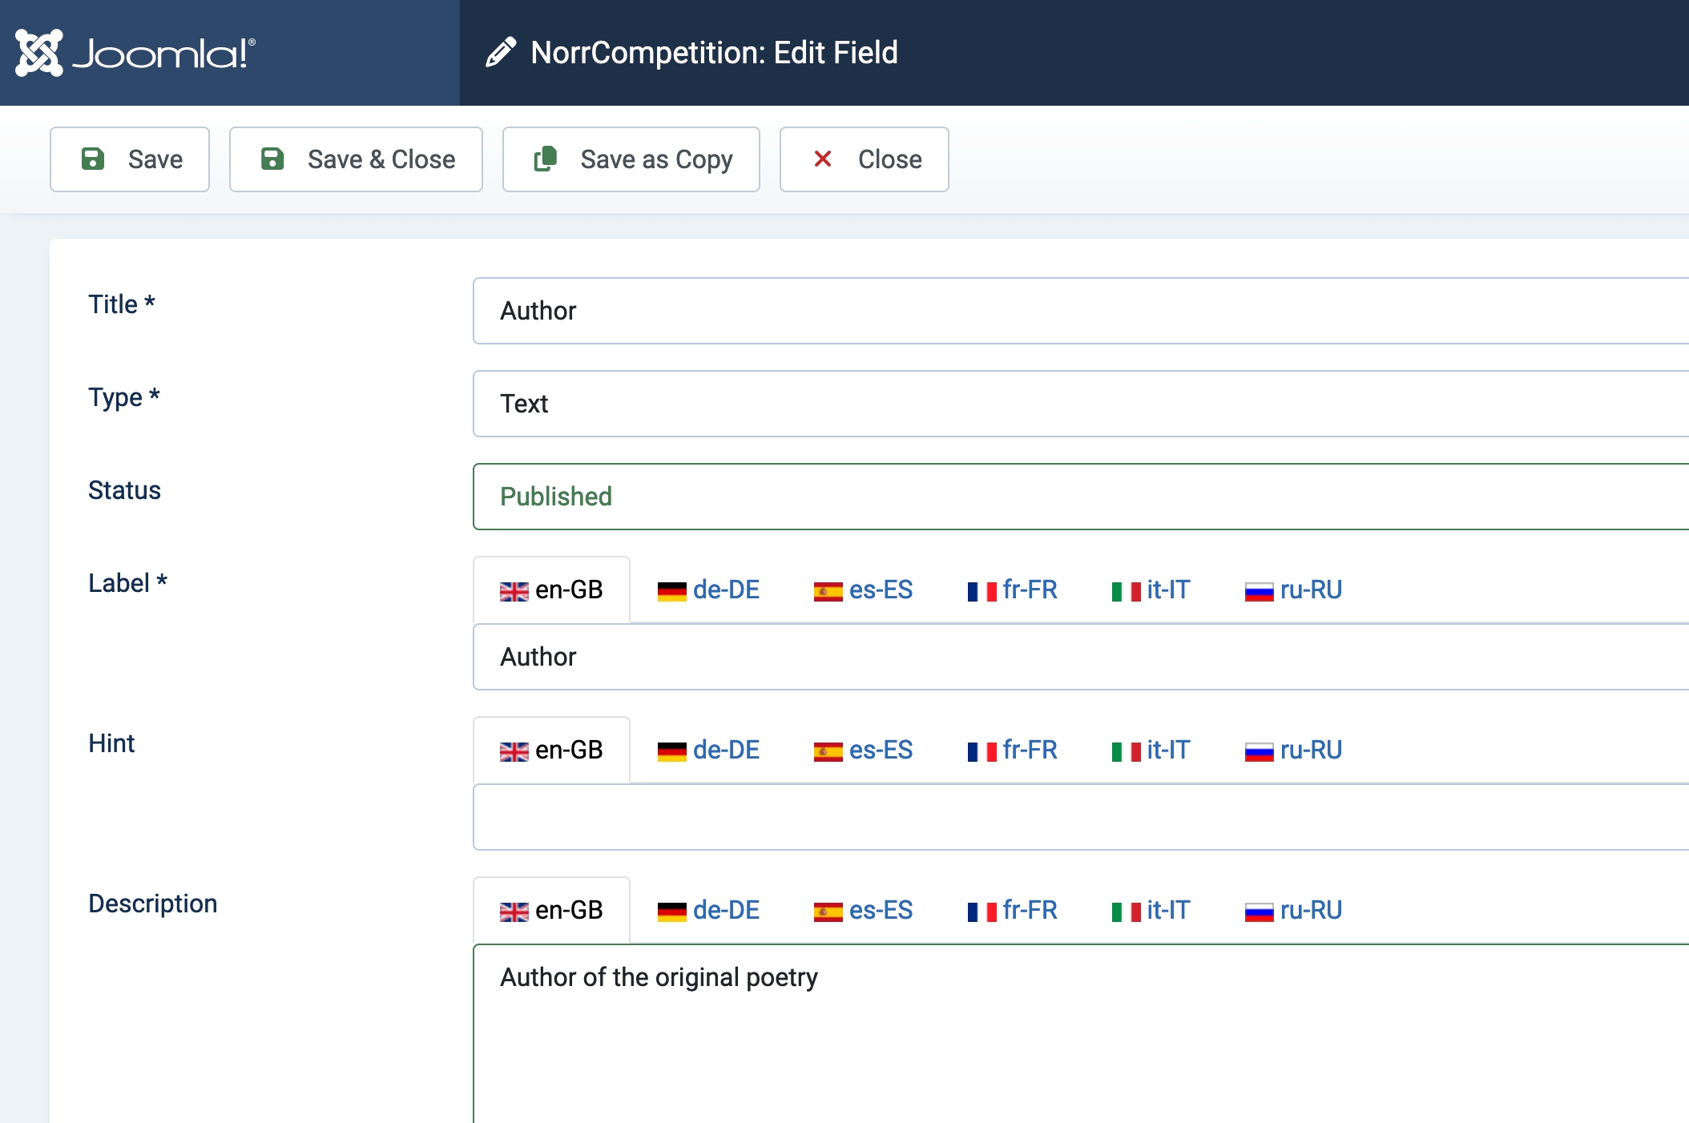The image size is (1689, 1123).
Task: Open the Type dropdown showing Text
Action: coord(1080,404)
